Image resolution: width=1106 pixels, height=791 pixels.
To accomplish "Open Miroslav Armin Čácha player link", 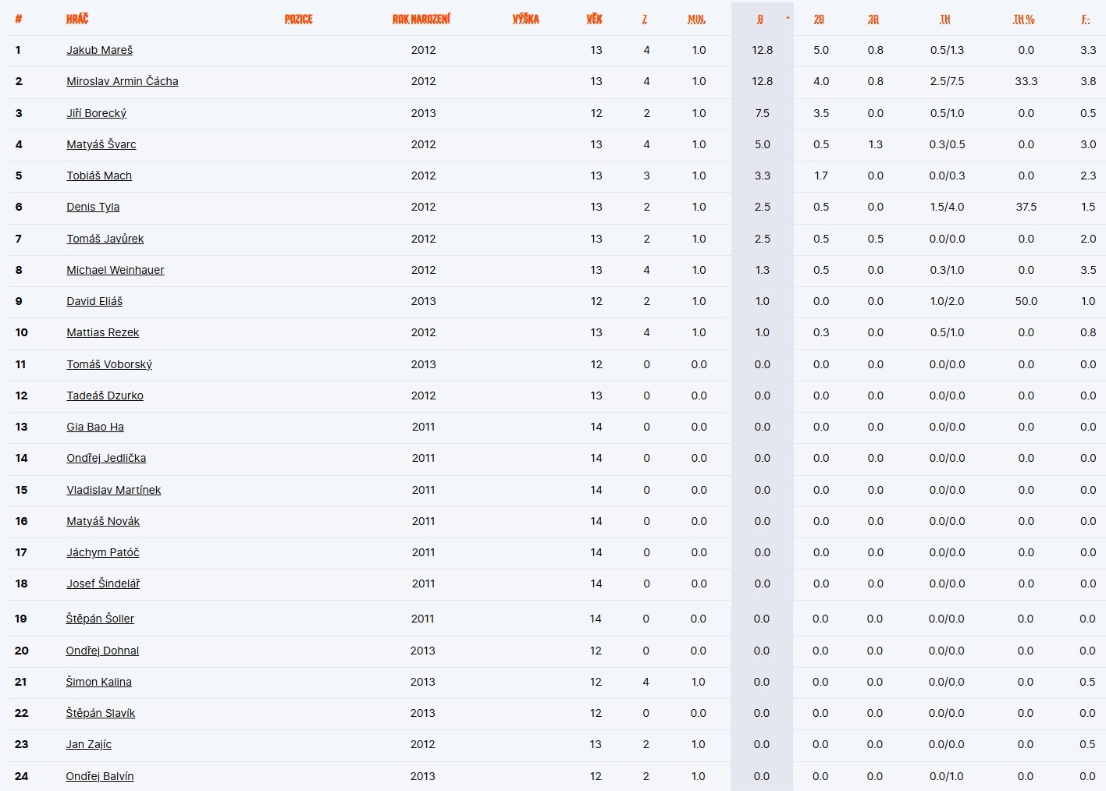I will [122, 81].
